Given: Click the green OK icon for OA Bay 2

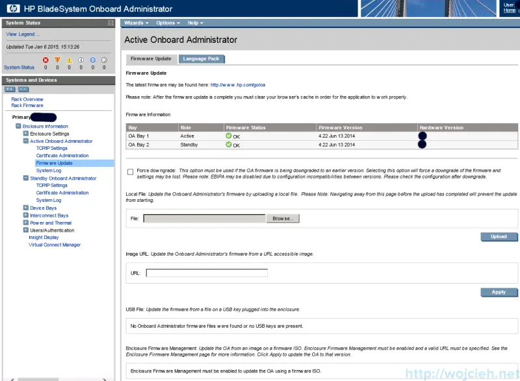Looking at the screenshot, I should coord(230,145).
